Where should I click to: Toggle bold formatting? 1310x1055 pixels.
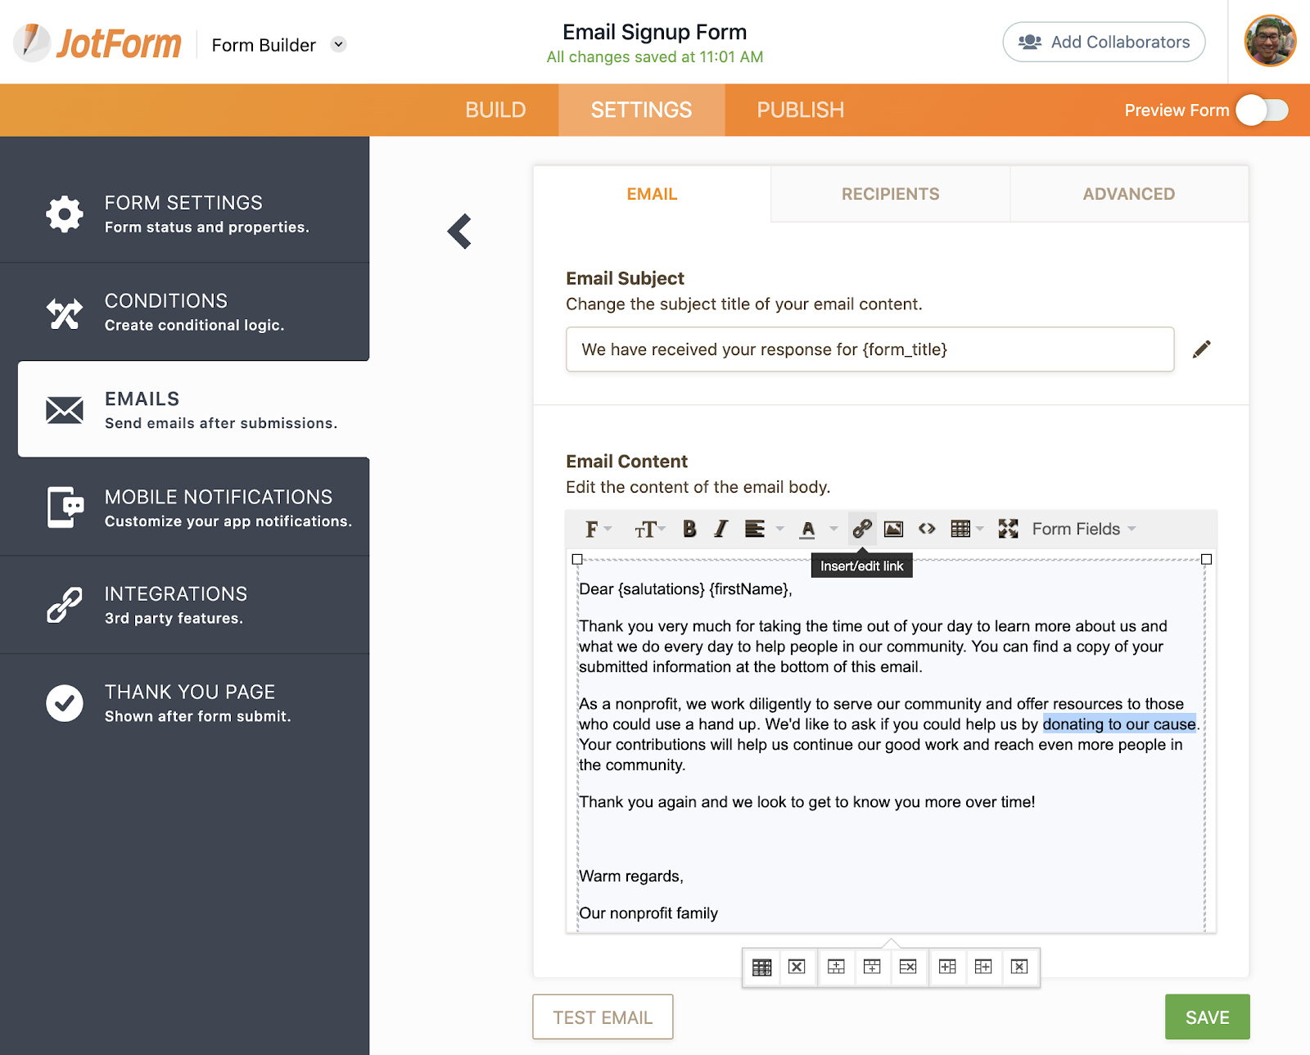tap(689, 529)
